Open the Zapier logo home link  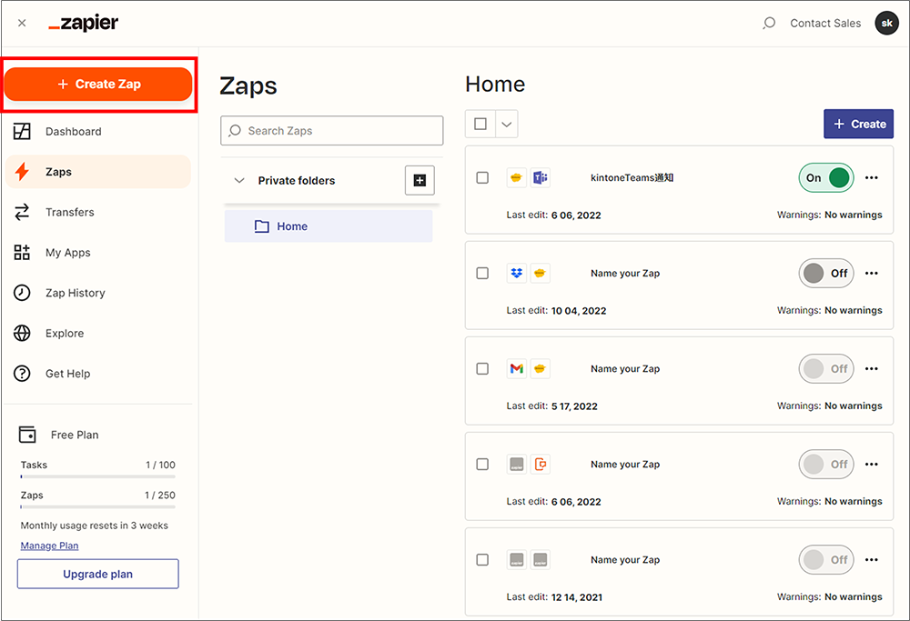pos(84,24)
